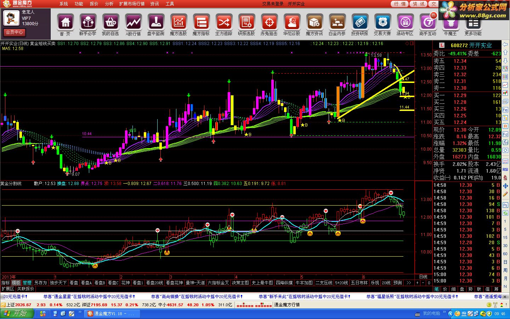
Task: Click the 开始 Start button
Action: pos(17,314)
